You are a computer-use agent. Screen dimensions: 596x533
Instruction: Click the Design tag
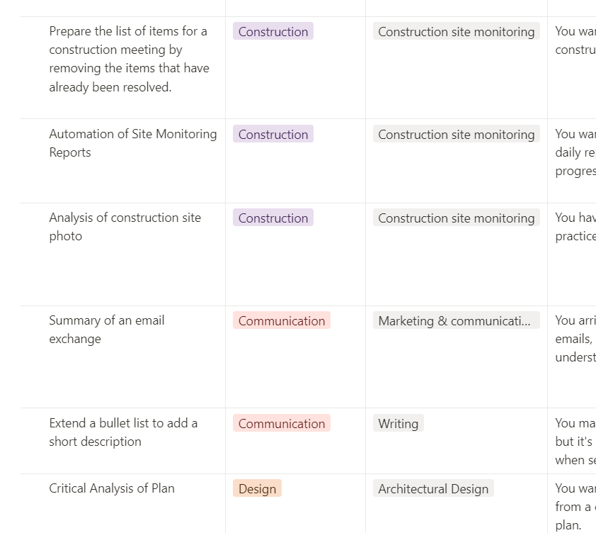[257, 489]
